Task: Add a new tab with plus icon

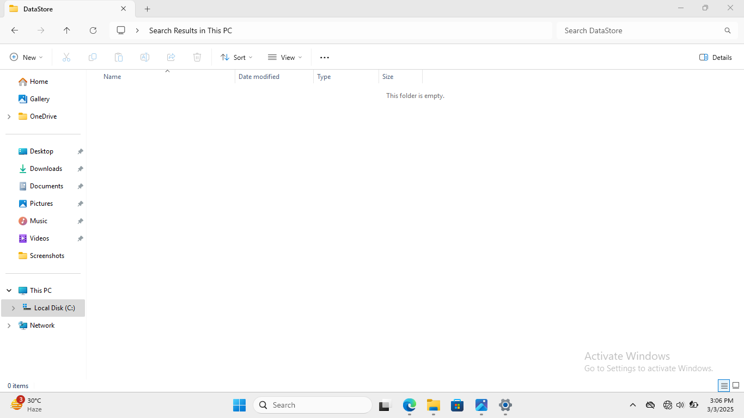Action: click(x=147, y=9)
